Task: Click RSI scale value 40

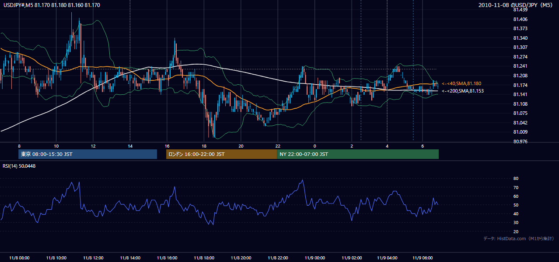Action: point(516,214)
